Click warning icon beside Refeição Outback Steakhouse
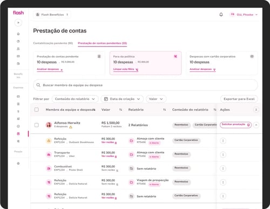 (x=49, y=140)
